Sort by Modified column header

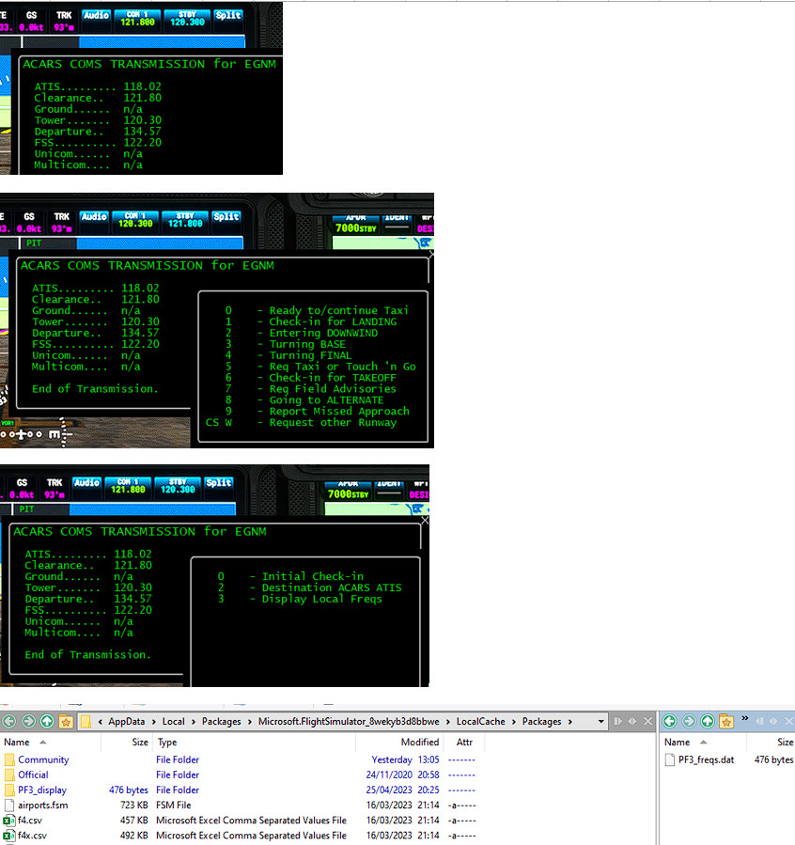pyautogui.click(x=419, y=742)
